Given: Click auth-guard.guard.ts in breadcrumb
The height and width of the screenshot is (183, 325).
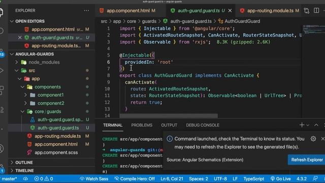Looking at the screenshot, I should [x=190, y=21].
